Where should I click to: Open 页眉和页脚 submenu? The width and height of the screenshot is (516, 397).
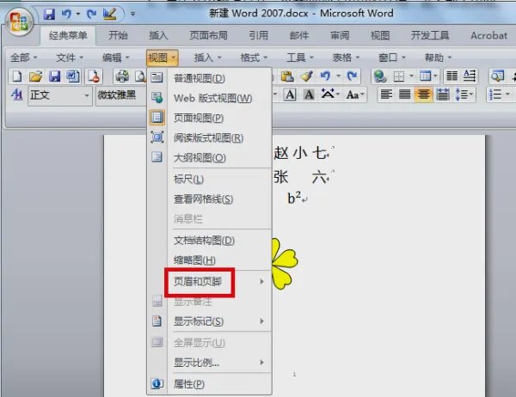pos(210,282)
